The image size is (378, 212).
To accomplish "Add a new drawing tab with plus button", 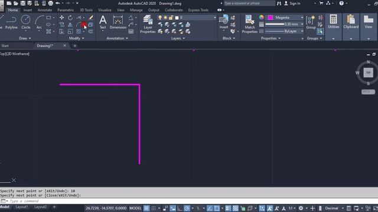I will pos(75,46).
